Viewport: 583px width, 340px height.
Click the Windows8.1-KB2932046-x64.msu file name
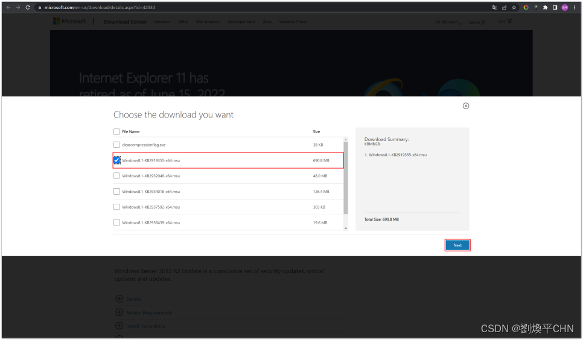(x=151, y=176)
